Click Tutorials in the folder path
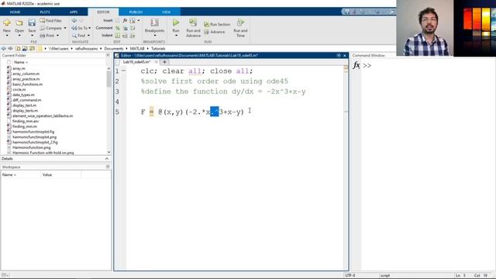Image resolution: width=496 pixels, height=279 pixels. (x=158, y=49)
